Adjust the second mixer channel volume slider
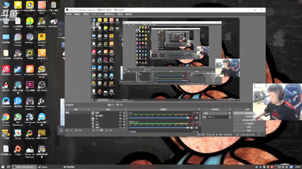The width and height of the screenshot is (302, 169). click(x=159, y=128)
